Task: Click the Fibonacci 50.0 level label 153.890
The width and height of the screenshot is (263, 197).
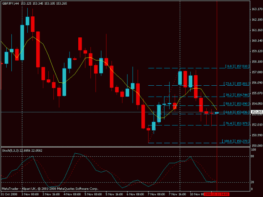Action: pyautogui.click(x=242, y=104)
